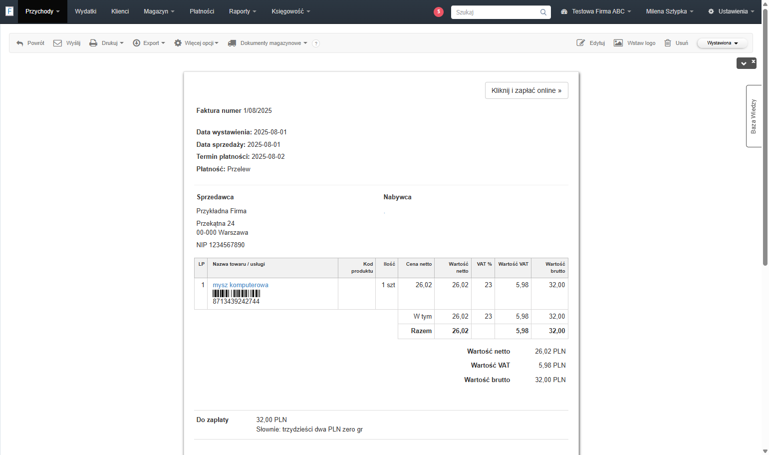This screenshot has height=455, width=769.
Task: Click the Dokumenty magazynowe truck icon
Action: click(232, 43)
